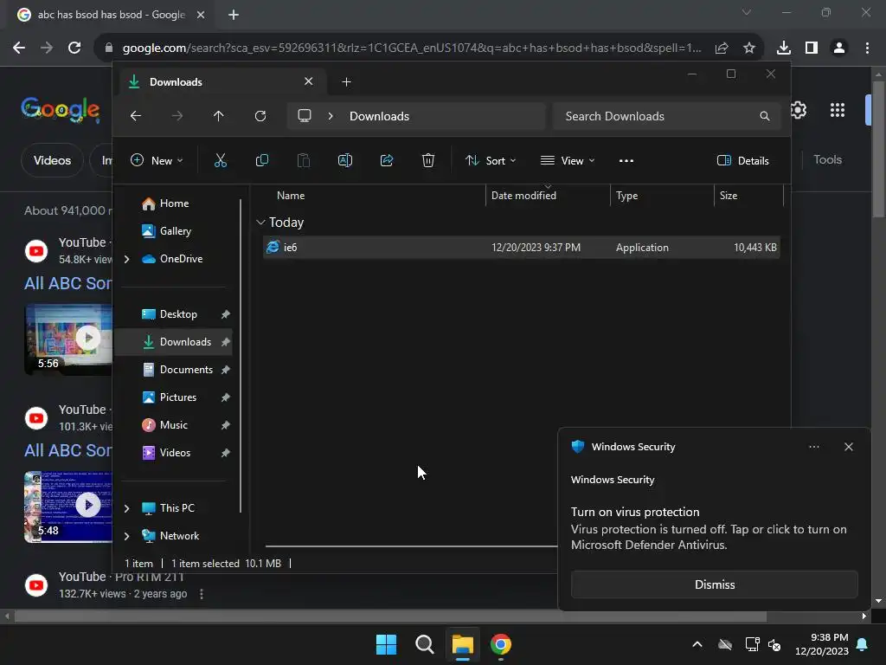Open the New dropdown in Explorer
Screen dimensions: 886x665
pyautogui.click(x=157, y=160)
